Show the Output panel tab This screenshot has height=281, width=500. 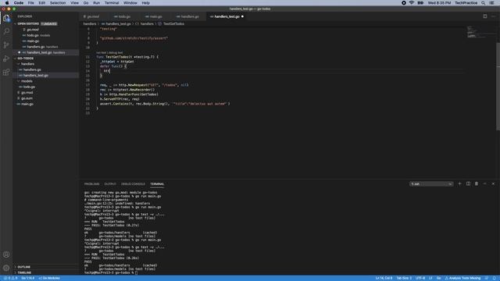click(110, 184)
